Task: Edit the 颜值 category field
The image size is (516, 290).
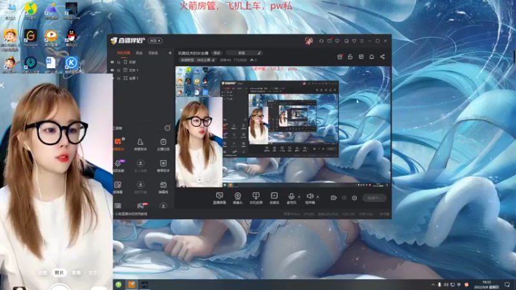Action: tap(244, 53)
